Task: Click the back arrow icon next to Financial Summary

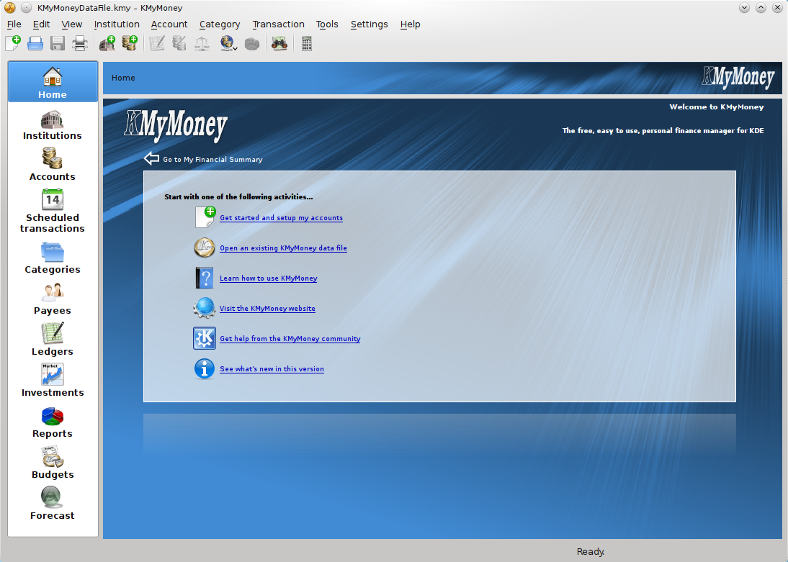Action: click(151, 159)
